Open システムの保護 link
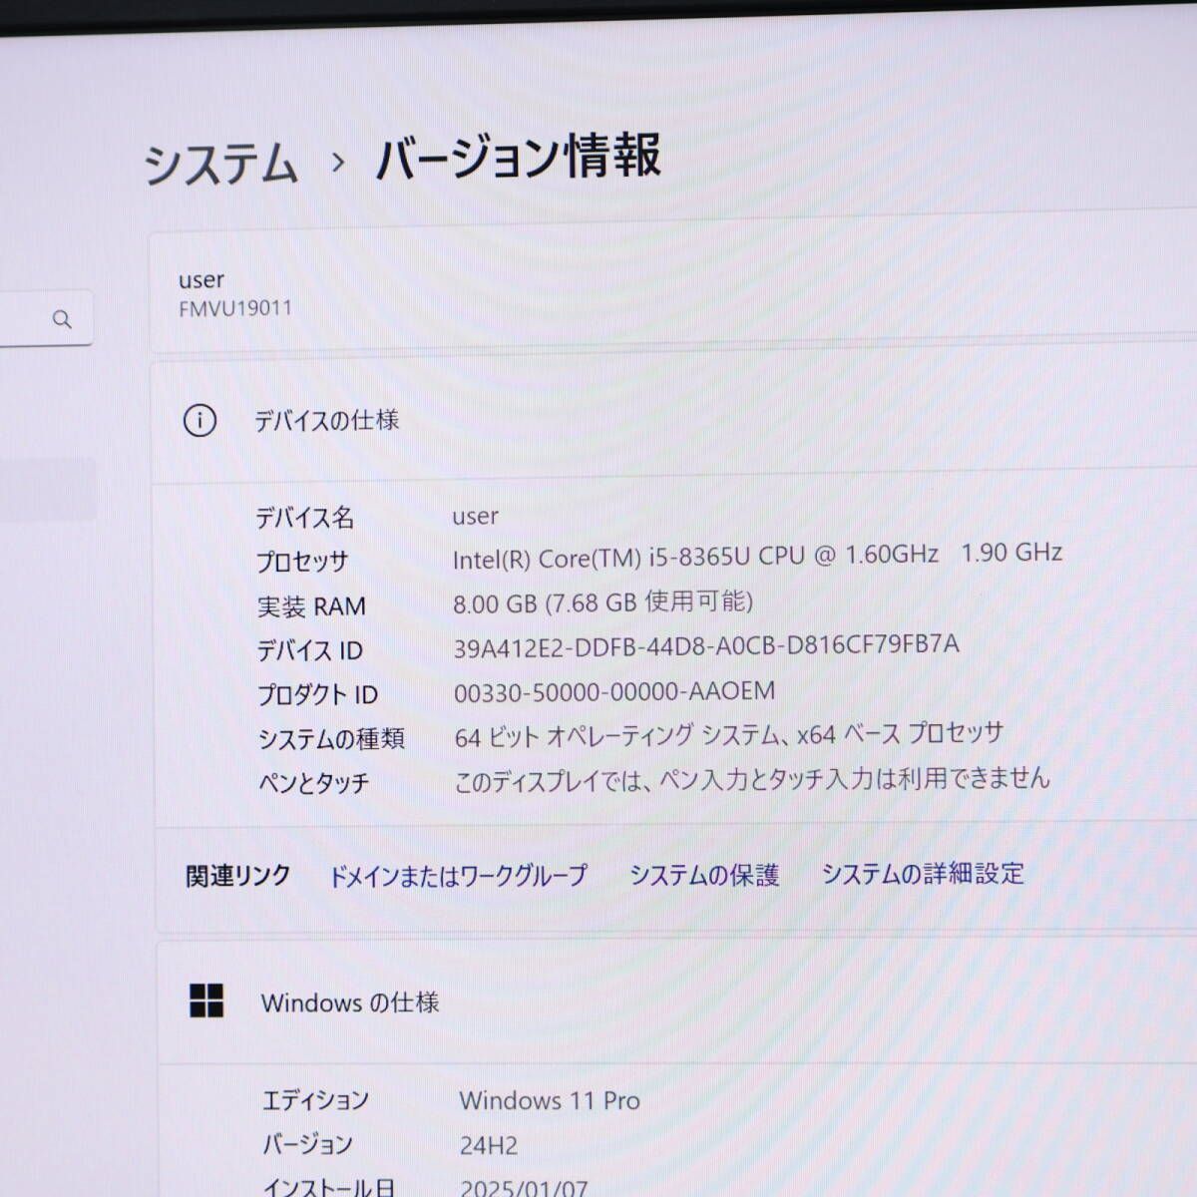Screen dimensions: 1197x1197 pos(704,875)
